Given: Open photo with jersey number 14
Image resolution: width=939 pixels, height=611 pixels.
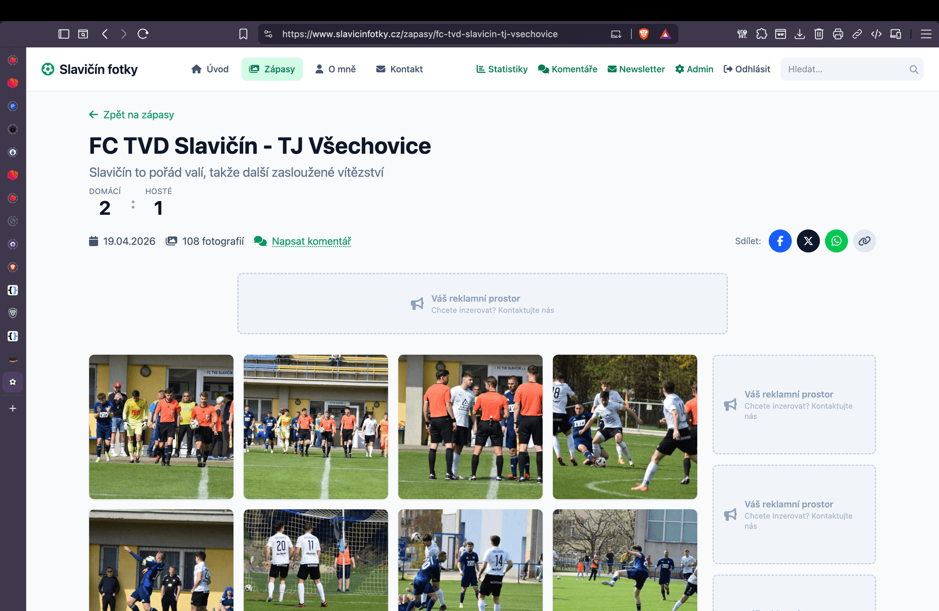Looking at the screenshot, I should (470, 560).
